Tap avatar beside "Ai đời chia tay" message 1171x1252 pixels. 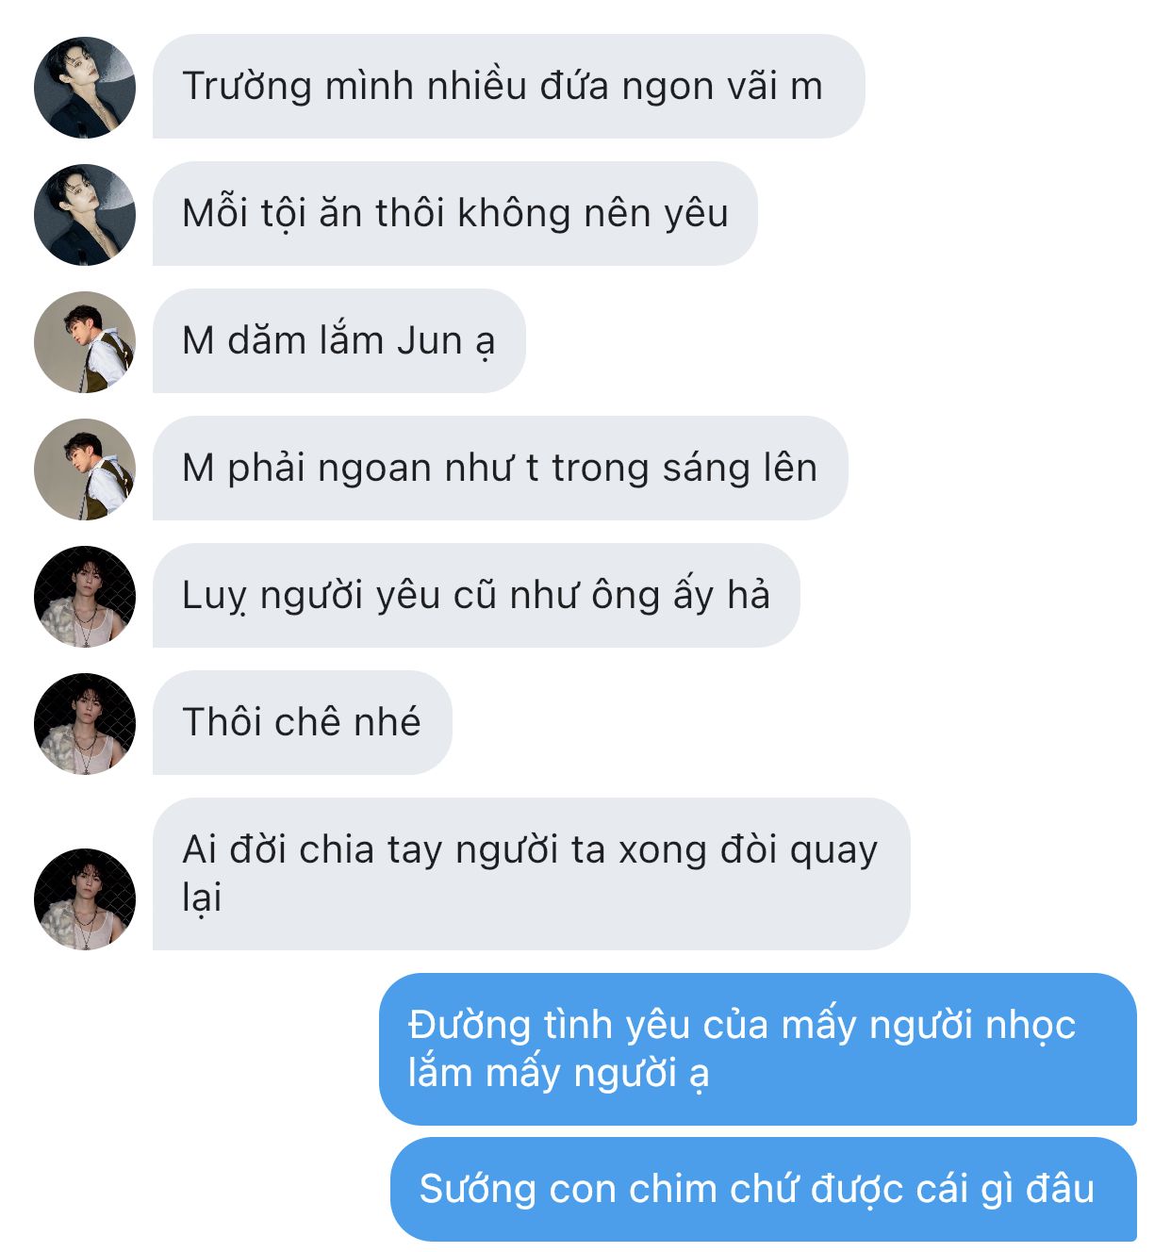click(85, 898)
